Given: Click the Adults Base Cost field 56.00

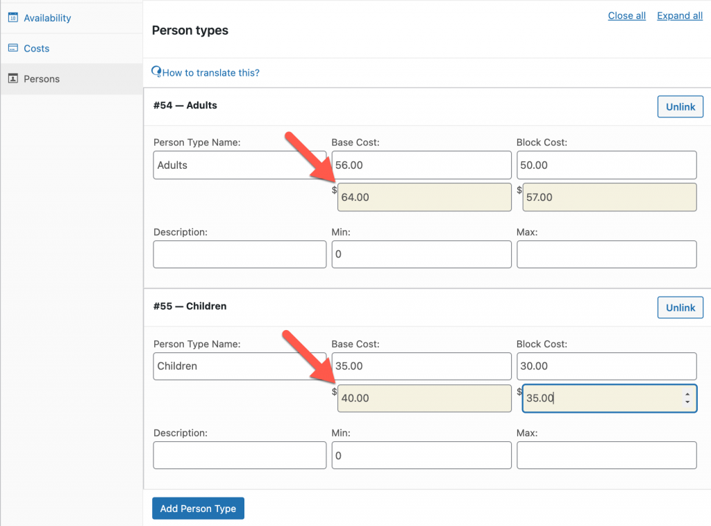Looking at the screenshot, I should (x=421, y=165).
